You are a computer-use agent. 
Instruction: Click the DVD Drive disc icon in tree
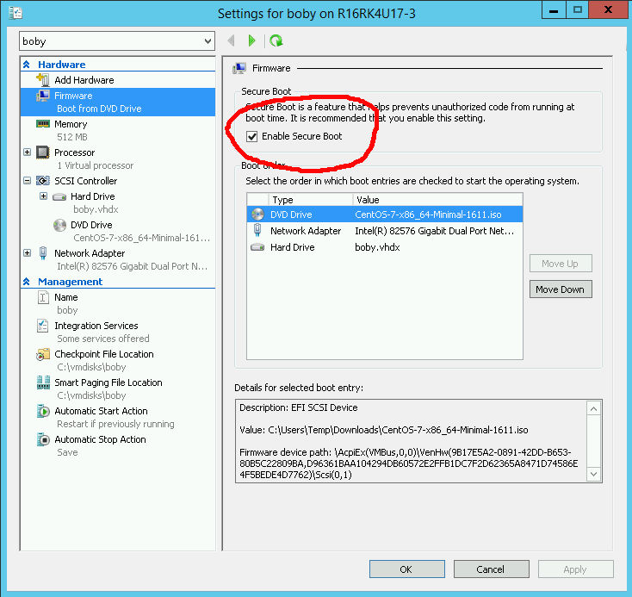tap(59, 225)
